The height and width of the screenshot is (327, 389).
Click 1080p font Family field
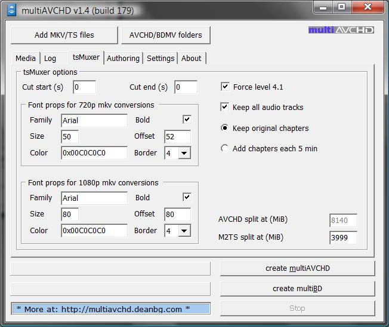(x=94, y=198)
